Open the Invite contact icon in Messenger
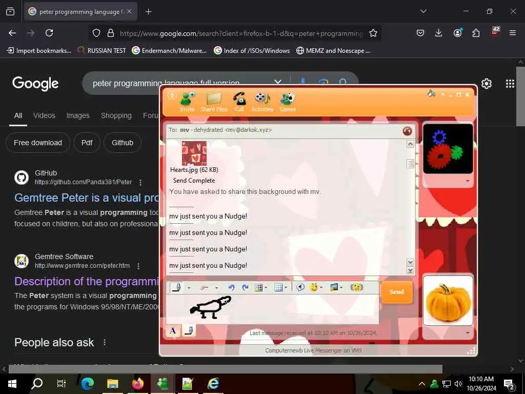 pyautogui.click(x=187, y=102)
